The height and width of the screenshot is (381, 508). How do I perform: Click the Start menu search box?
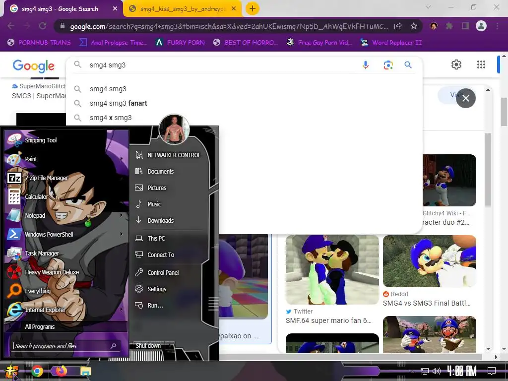[66, 346]
